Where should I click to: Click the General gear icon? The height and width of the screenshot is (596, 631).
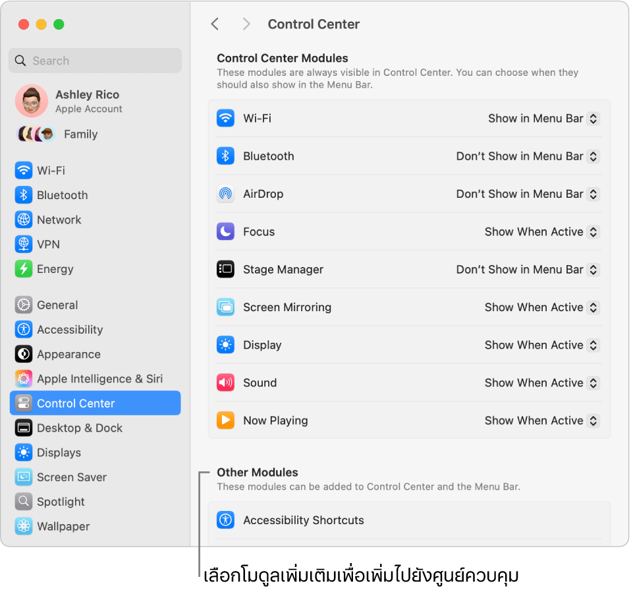pos(24,305)
